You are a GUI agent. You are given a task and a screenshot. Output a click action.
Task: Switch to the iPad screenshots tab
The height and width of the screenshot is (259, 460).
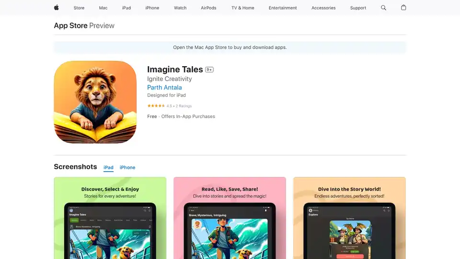(x=108, y=167)
